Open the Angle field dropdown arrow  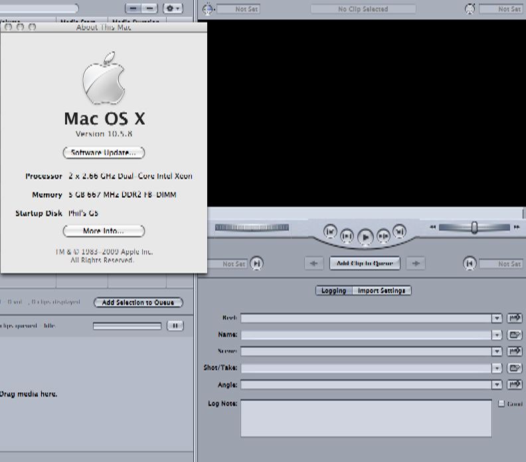pyautogui.click(x=497, y=384)
